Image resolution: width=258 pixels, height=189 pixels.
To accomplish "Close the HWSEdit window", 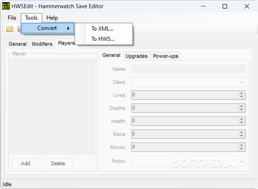I will (247, 6).
